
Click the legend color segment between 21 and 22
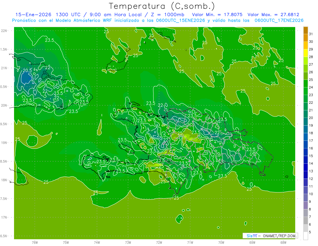(x=306, y=106)
